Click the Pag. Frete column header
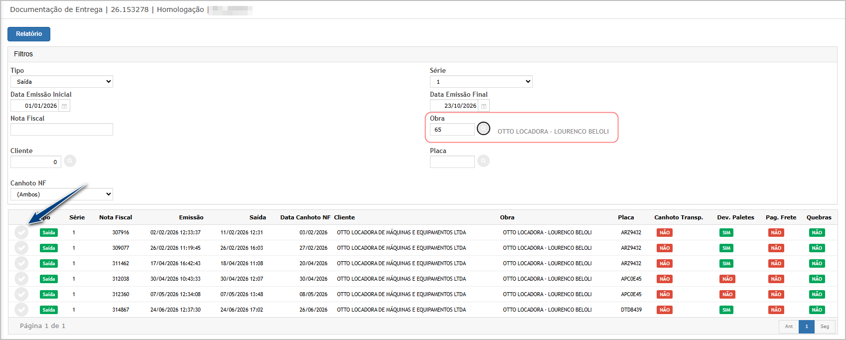Viewport: 846px width, 340px height. coord(781,217)
